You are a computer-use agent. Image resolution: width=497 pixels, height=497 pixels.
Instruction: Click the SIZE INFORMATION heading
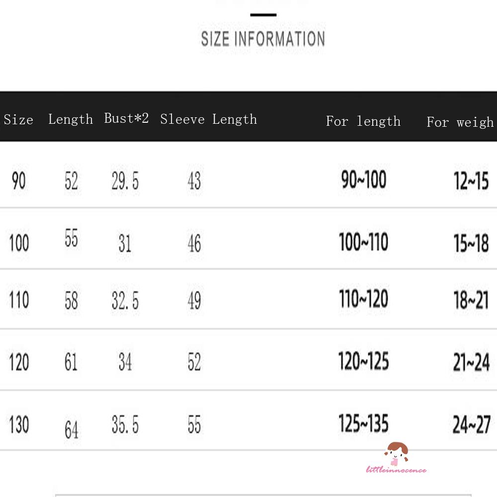point(263,39)
